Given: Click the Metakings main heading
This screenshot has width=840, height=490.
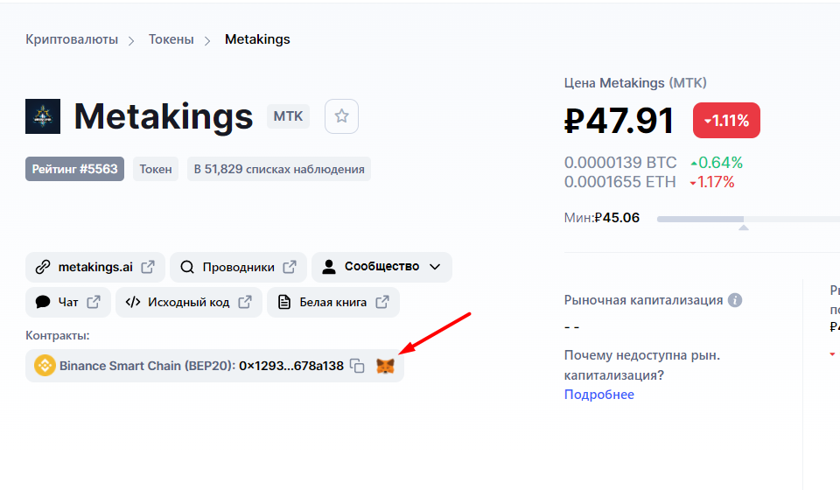Looking at the screenshot, I should click(164, 116).
